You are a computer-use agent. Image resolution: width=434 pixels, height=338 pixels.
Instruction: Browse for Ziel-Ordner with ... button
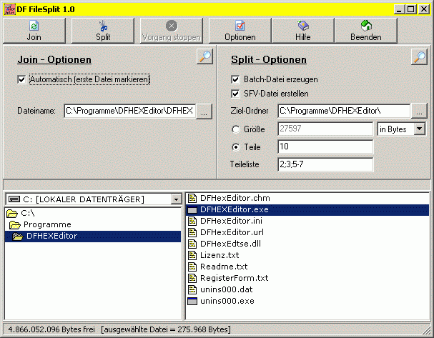click(419, 111)
